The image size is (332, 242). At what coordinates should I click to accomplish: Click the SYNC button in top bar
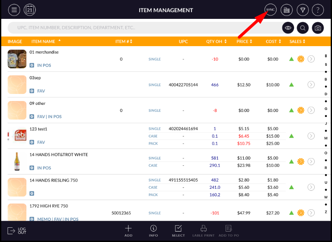coord(270,10)
